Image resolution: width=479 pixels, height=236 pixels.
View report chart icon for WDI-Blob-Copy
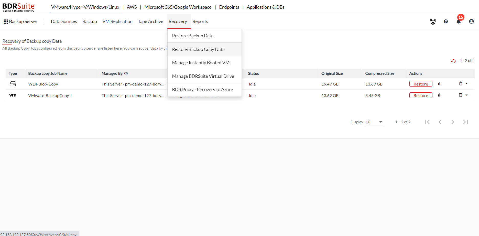coord(440,84)
